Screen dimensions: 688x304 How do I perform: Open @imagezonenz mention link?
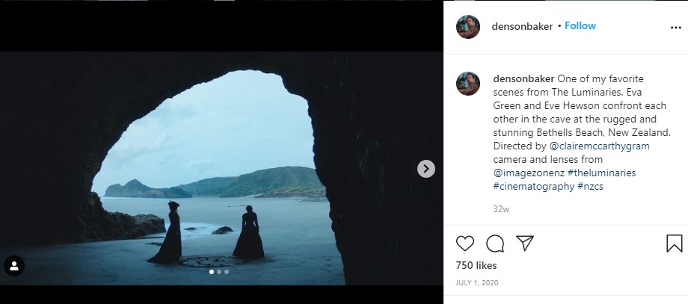[x=529, y=173]
